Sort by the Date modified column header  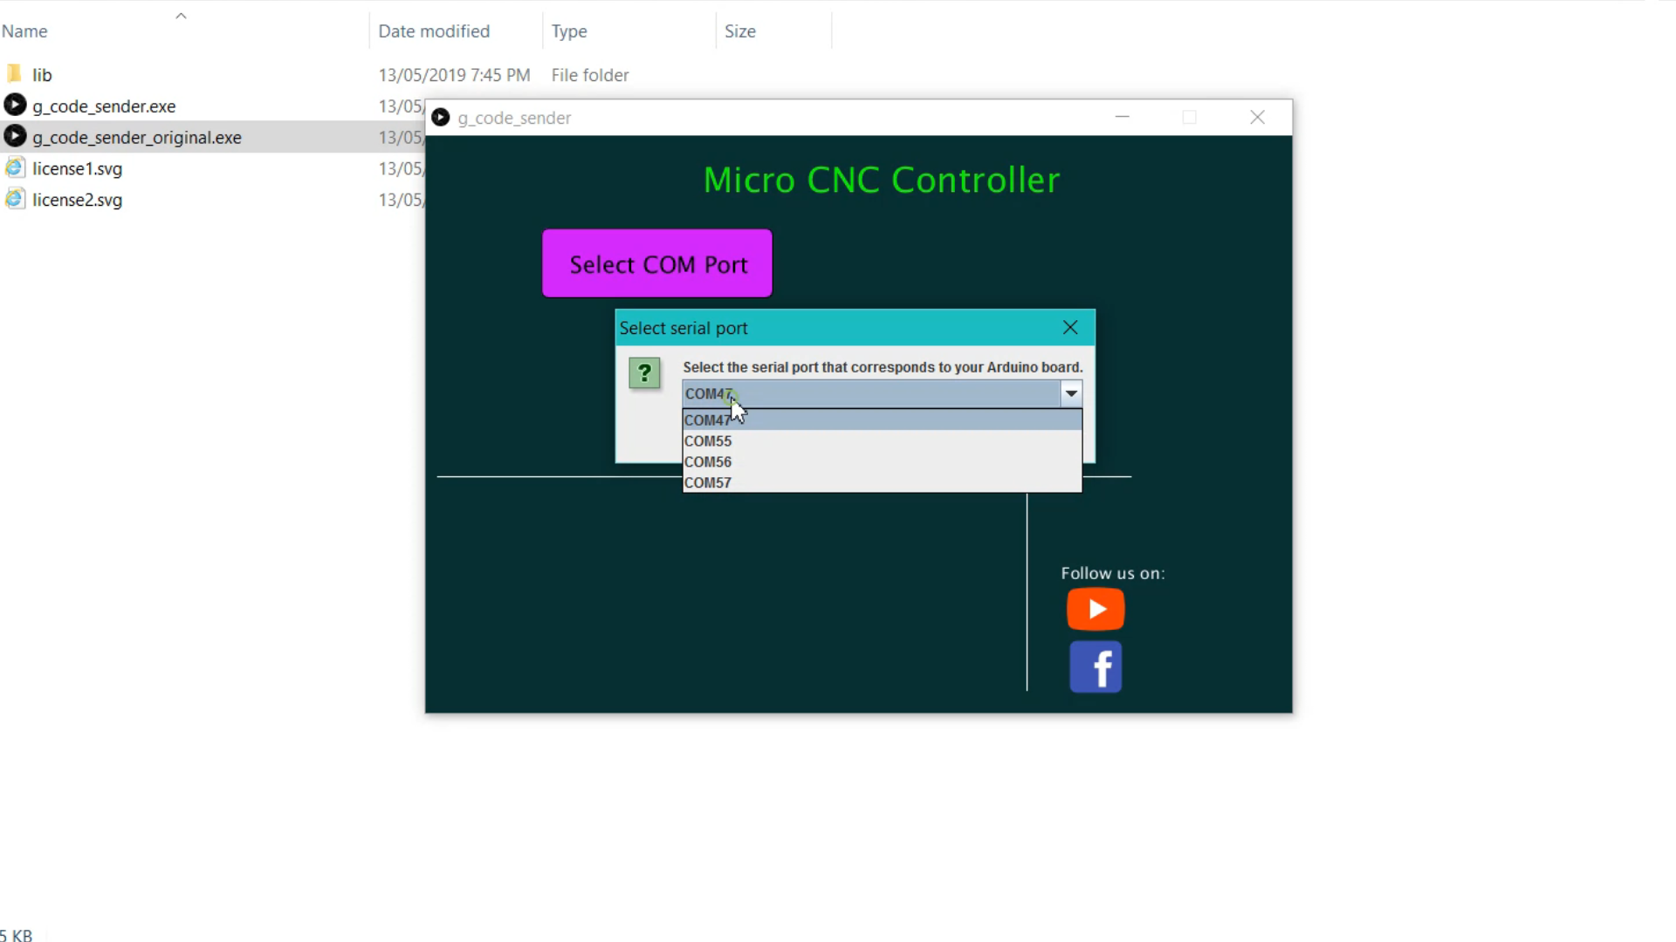tap(434, 31)
